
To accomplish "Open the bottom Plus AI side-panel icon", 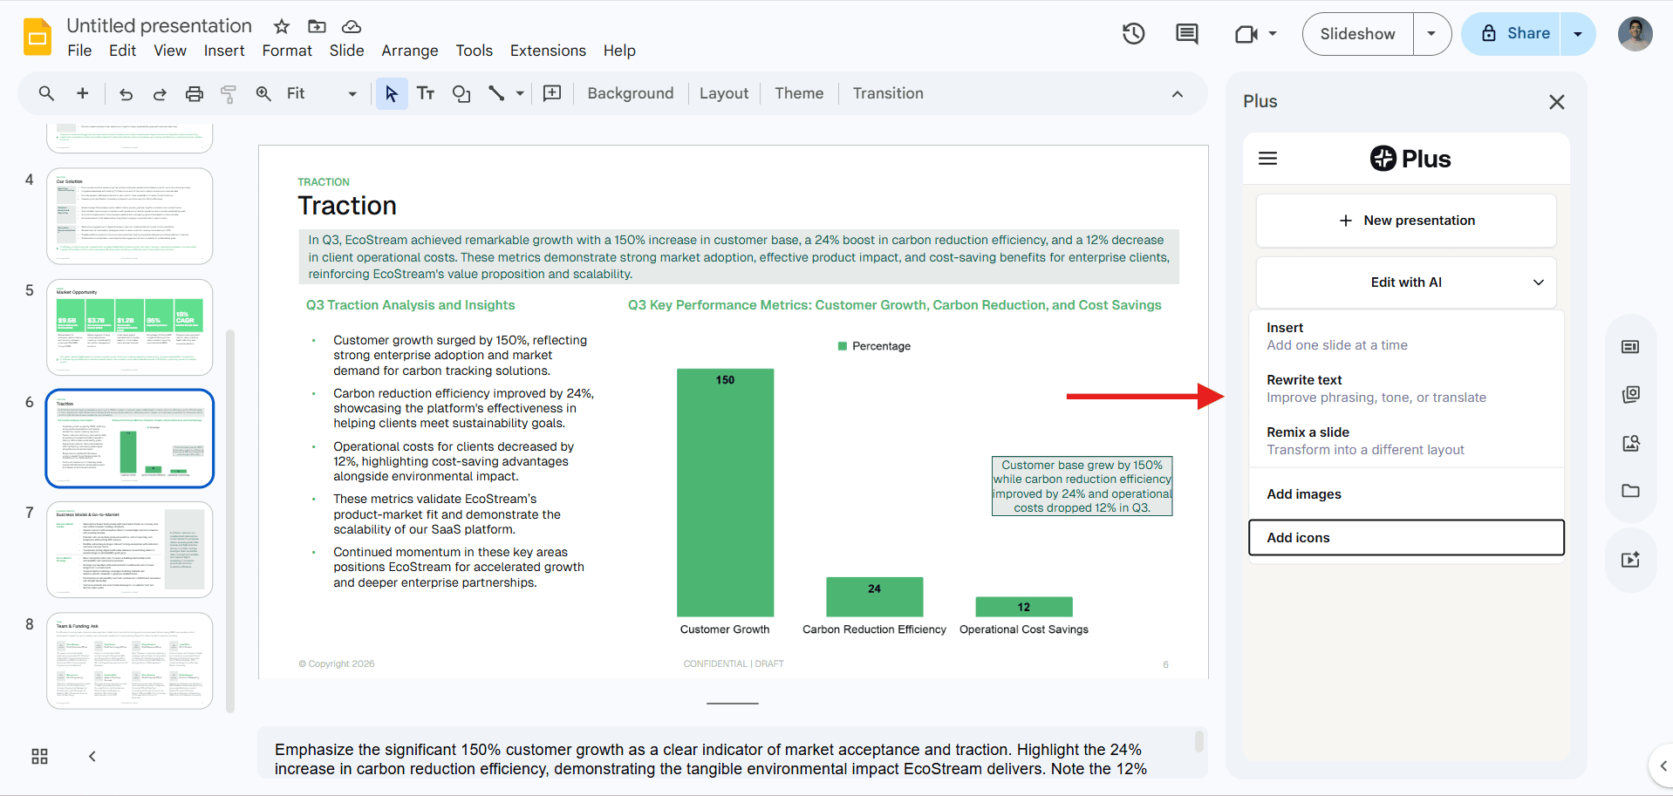I will pyautogui.click(x=1630, y=560).
